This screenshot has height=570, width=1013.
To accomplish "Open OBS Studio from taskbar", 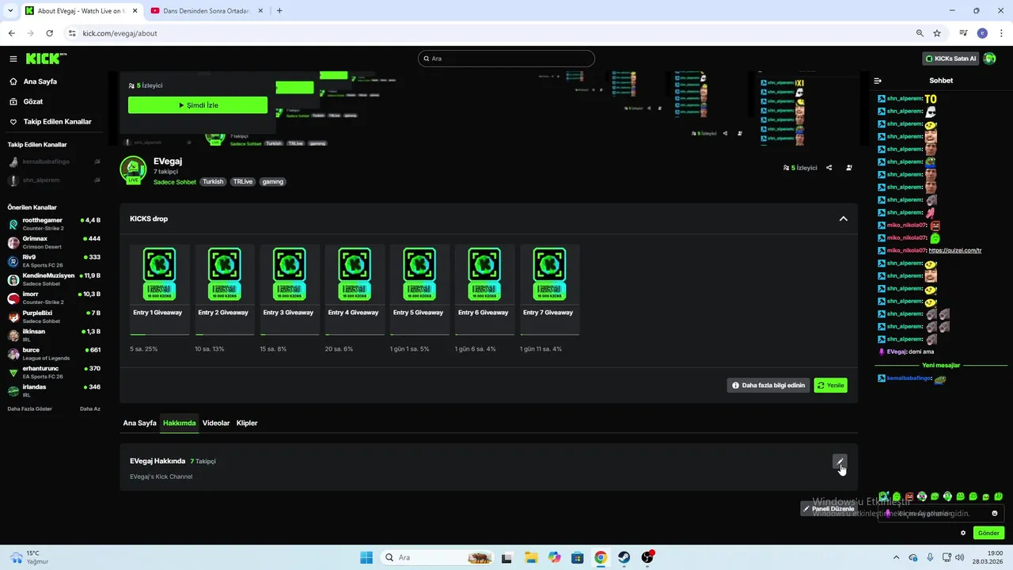I will coord(647,557).
